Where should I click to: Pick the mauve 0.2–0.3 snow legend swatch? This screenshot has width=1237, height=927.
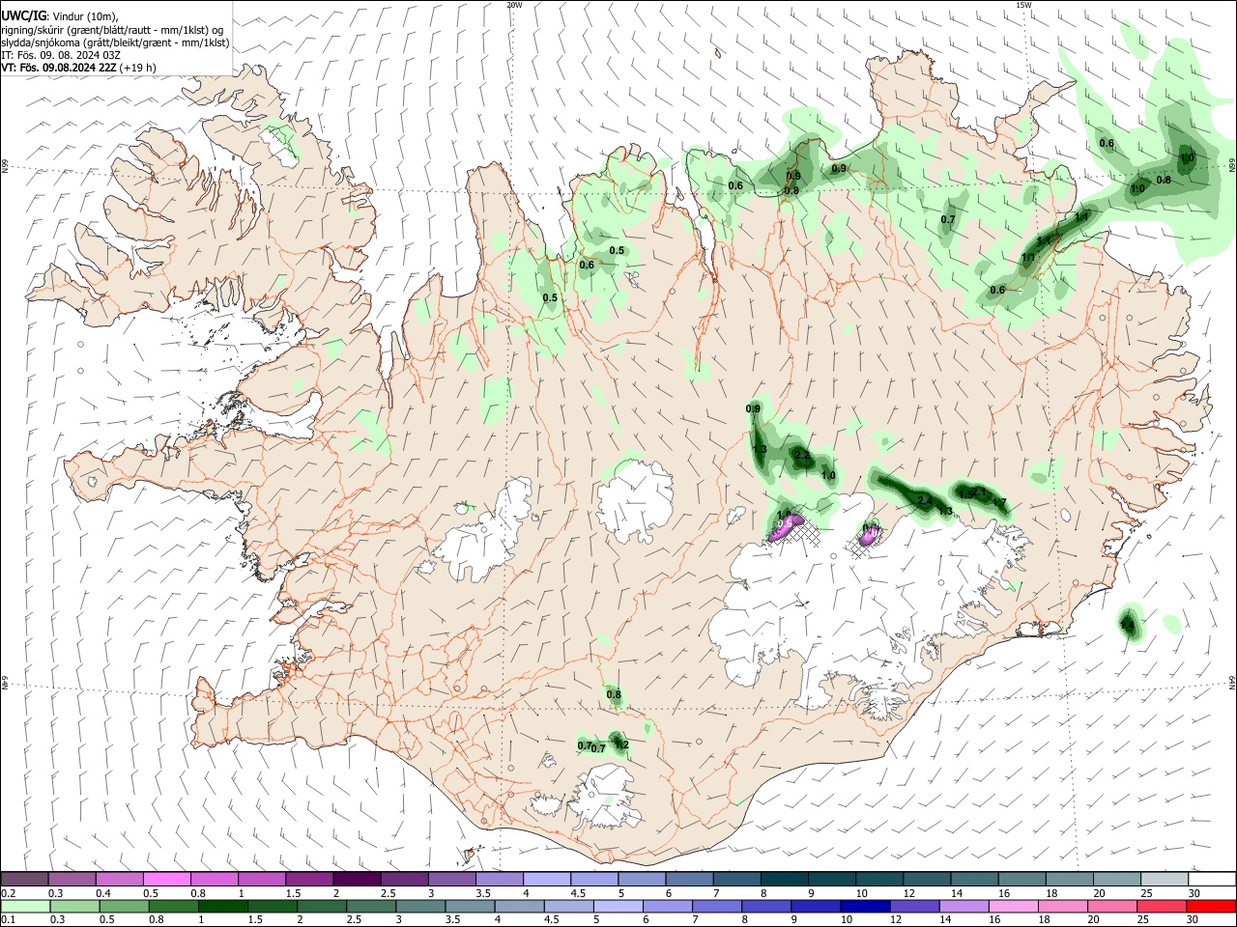[x=25, y=880]
